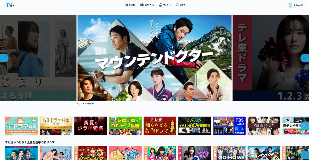Viewport: 309px width, 160px height.
Task: Open the GO HOME drama poster
Action: click(229, 153)
